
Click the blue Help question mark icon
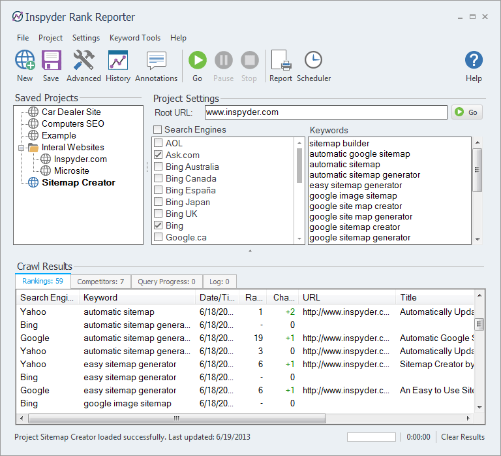[474, 60]
